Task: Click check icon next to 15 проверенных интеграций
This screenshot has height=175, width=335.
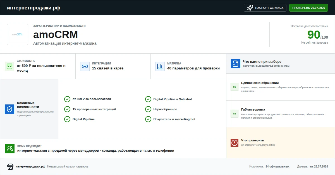Action: 67,109
